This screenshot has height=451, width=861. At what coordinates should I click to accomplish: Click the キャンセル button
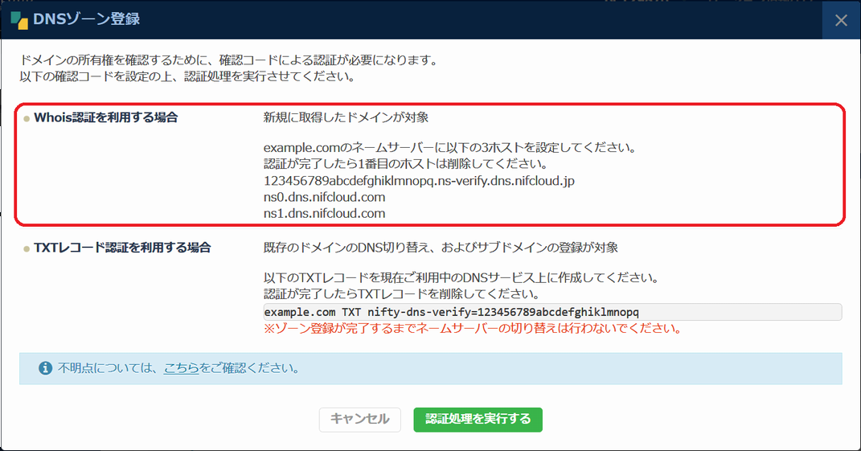[x=359, y=419]
